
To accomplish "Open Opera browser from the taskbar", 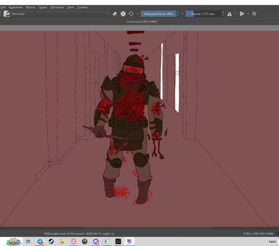I will [x=73, y=241].
